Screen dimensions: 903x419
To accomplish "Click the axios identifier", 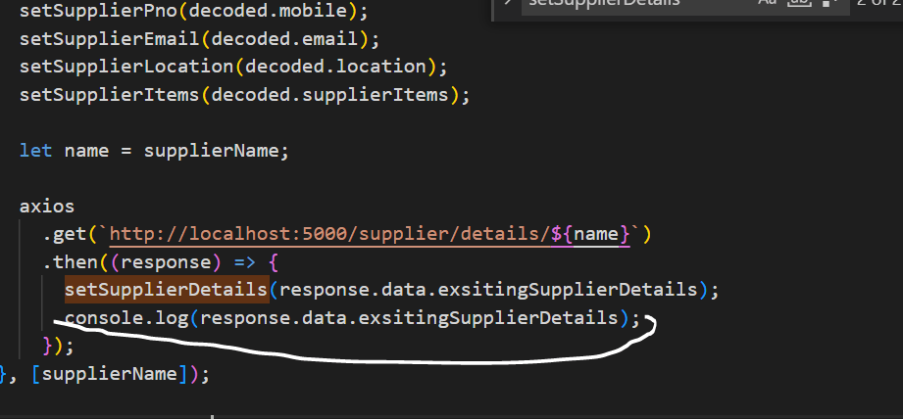I will pyautogui.click(x=47, y=207).
